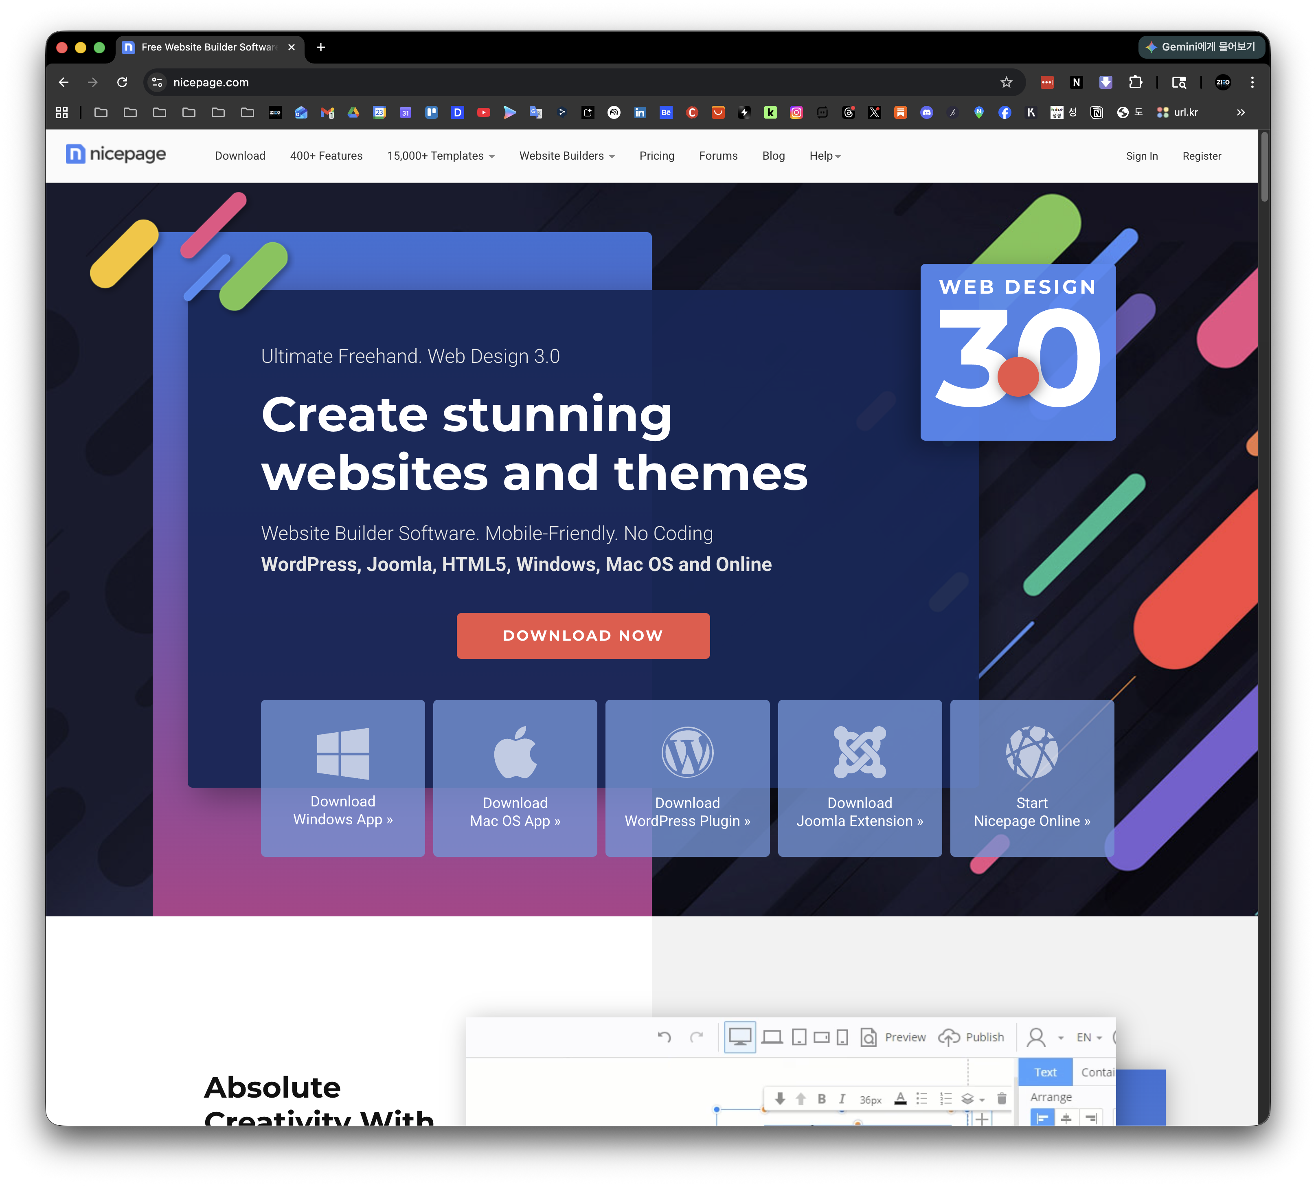Click the WordPress logo plugin tile
The height and width of the screenshot is (1186, 1316).
pos(687,778)
